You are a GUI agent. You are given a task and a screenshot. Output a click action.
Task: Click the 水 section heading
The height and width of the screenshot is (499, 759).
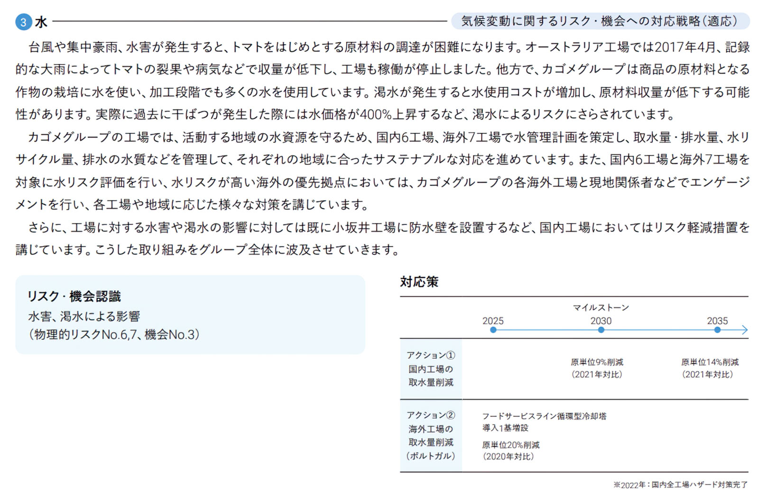click(x=41, y=22)
